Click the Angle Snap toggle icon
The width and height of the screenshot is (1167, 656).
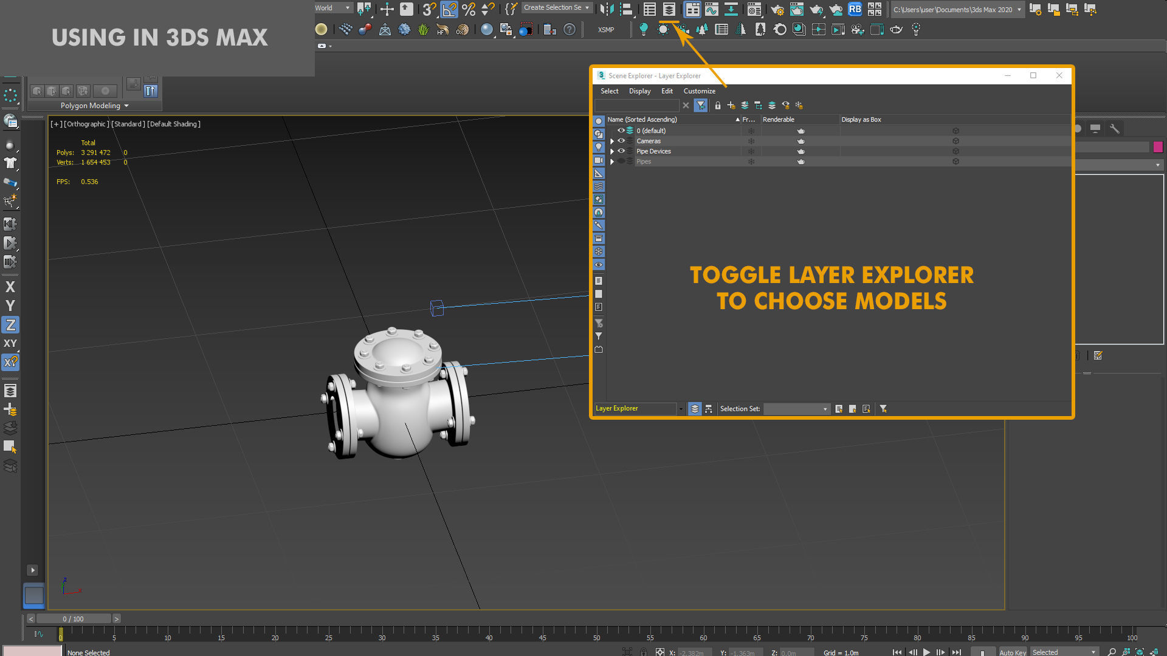[449, 9]
